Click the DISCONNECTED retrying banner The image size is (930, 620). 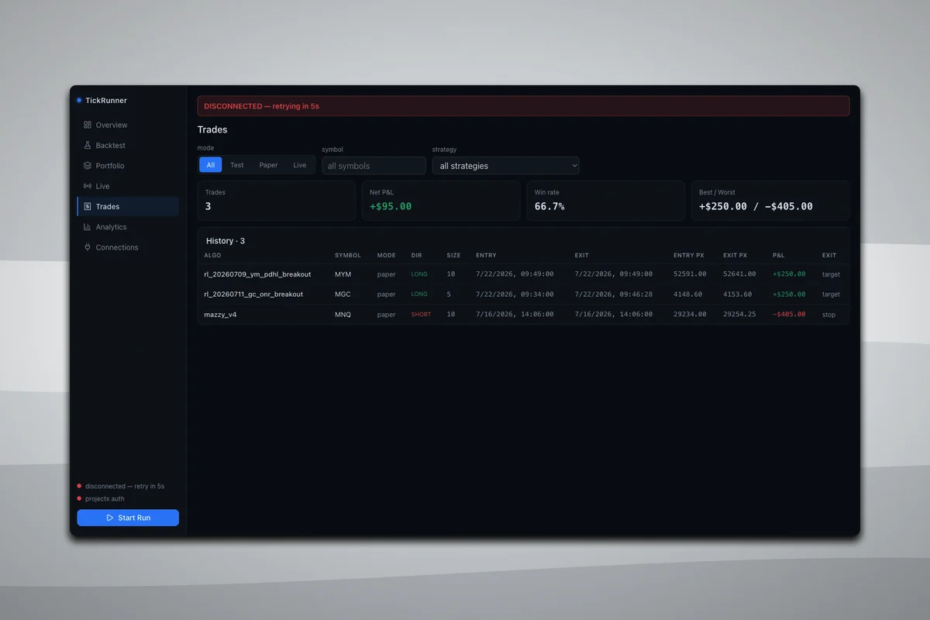tap(523, 106)
